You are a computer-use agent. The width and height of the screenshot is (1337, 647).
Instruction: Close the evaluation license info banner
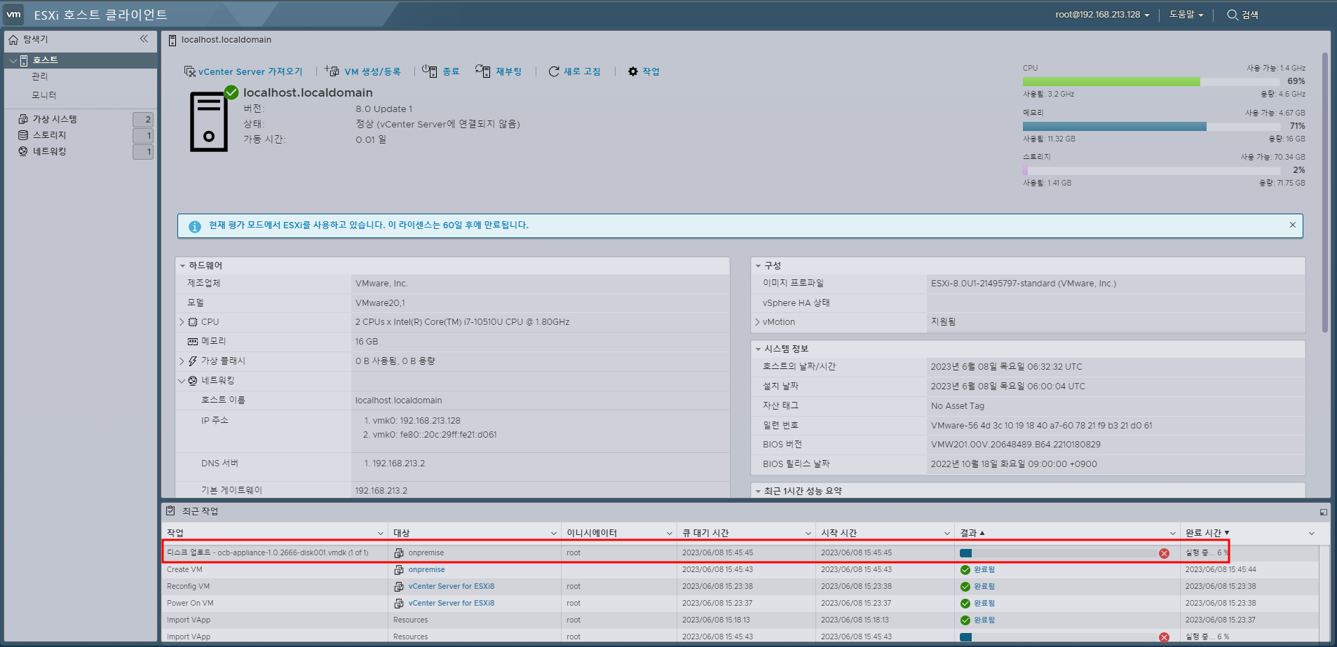1292,225
